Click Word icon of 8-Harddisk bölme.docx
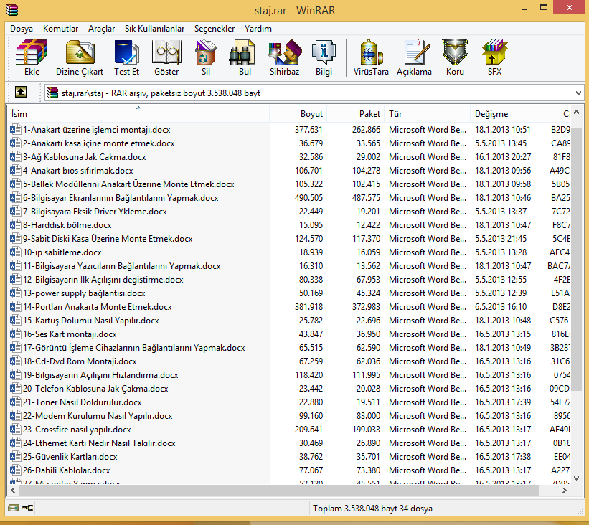This screenshot has width=589, height=525. point(15,225)
